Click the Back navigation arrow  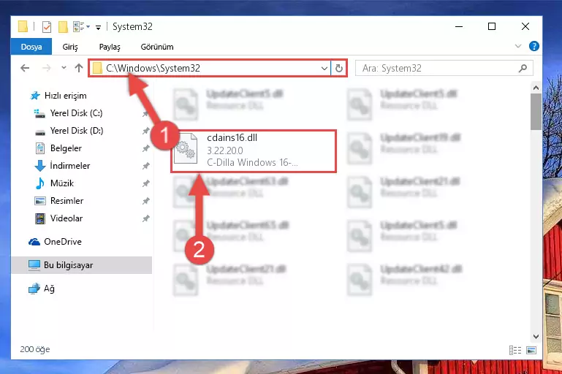pyautogui.click(x=25, y=68)
